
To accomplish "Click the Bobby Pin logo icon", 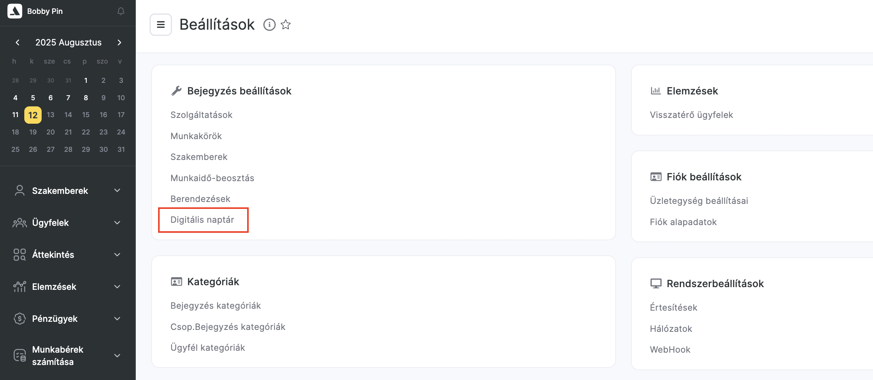I will pos(15,11).
